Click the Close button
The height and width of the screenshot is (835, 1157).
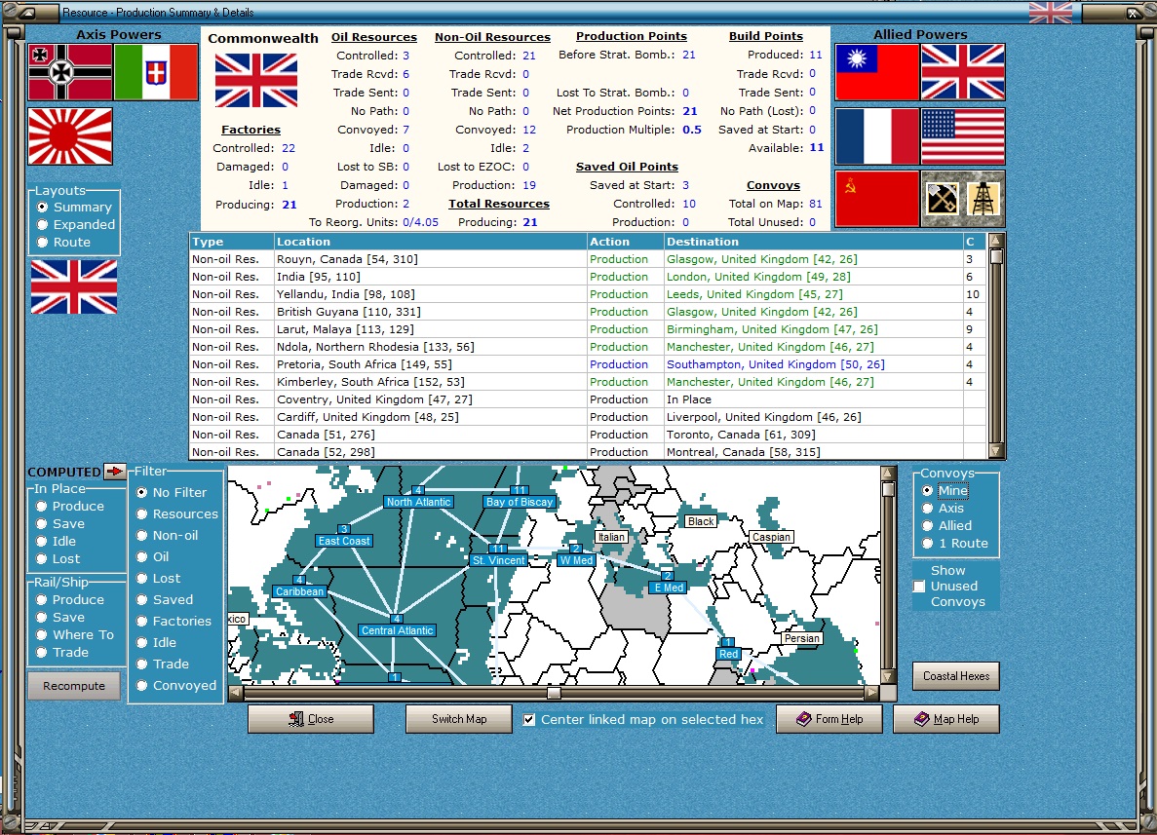[311, 719]
